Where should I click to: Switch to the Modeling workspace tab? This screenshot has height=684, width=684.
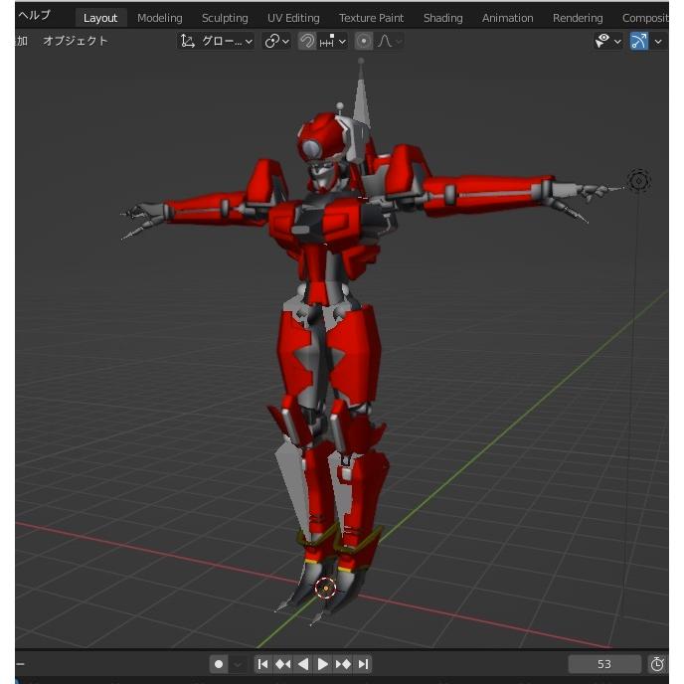coord(160,18)
